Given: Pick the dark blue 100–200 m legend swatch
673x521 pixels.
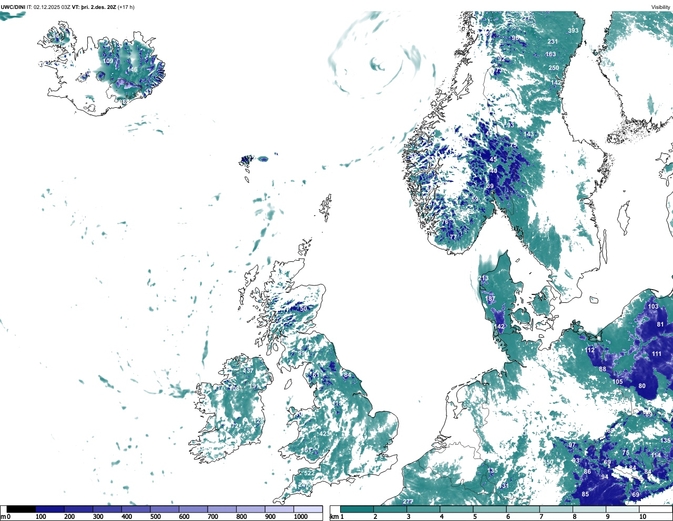Looking at the screenshot, I should tap(50, 509).
